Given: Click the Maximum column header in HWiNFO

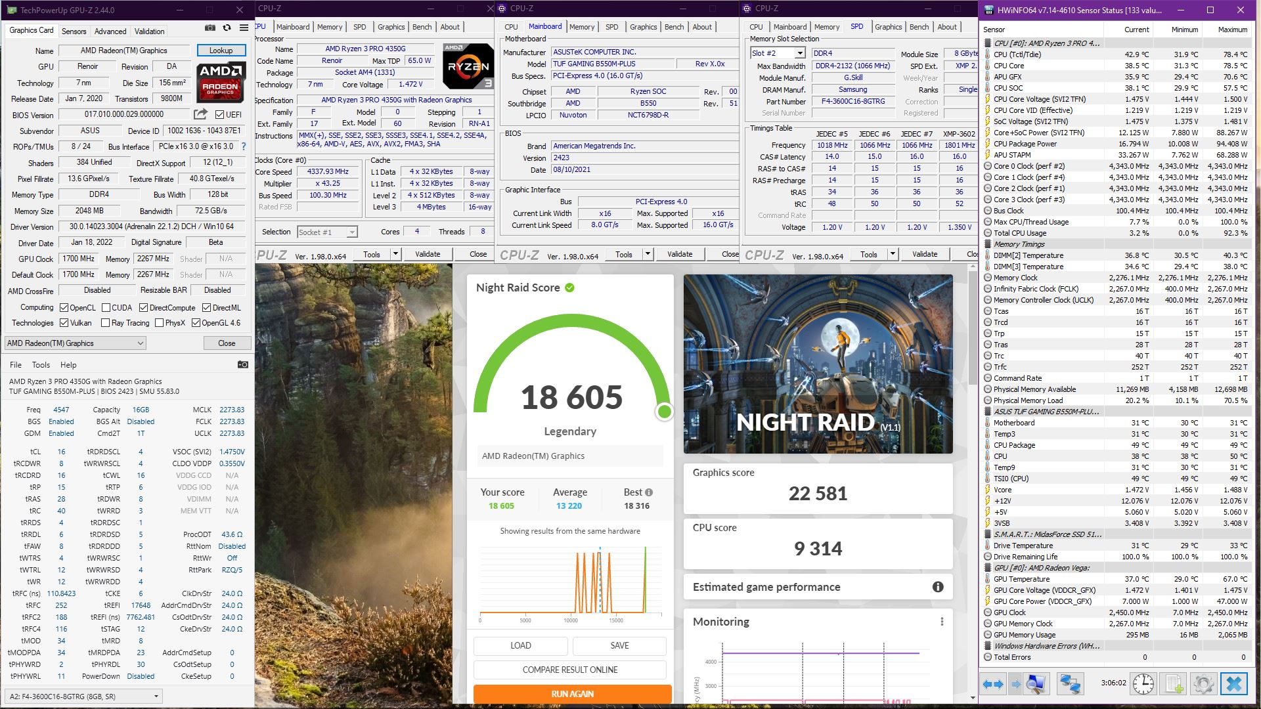Looking at the screenshot, I should (1226, 30).
